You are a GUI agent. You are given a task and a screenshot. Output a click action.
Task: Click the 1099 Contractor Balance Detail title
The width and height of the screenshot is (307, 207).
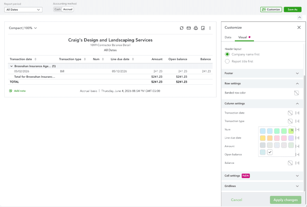pyautogui.click(x=110, y=45)
